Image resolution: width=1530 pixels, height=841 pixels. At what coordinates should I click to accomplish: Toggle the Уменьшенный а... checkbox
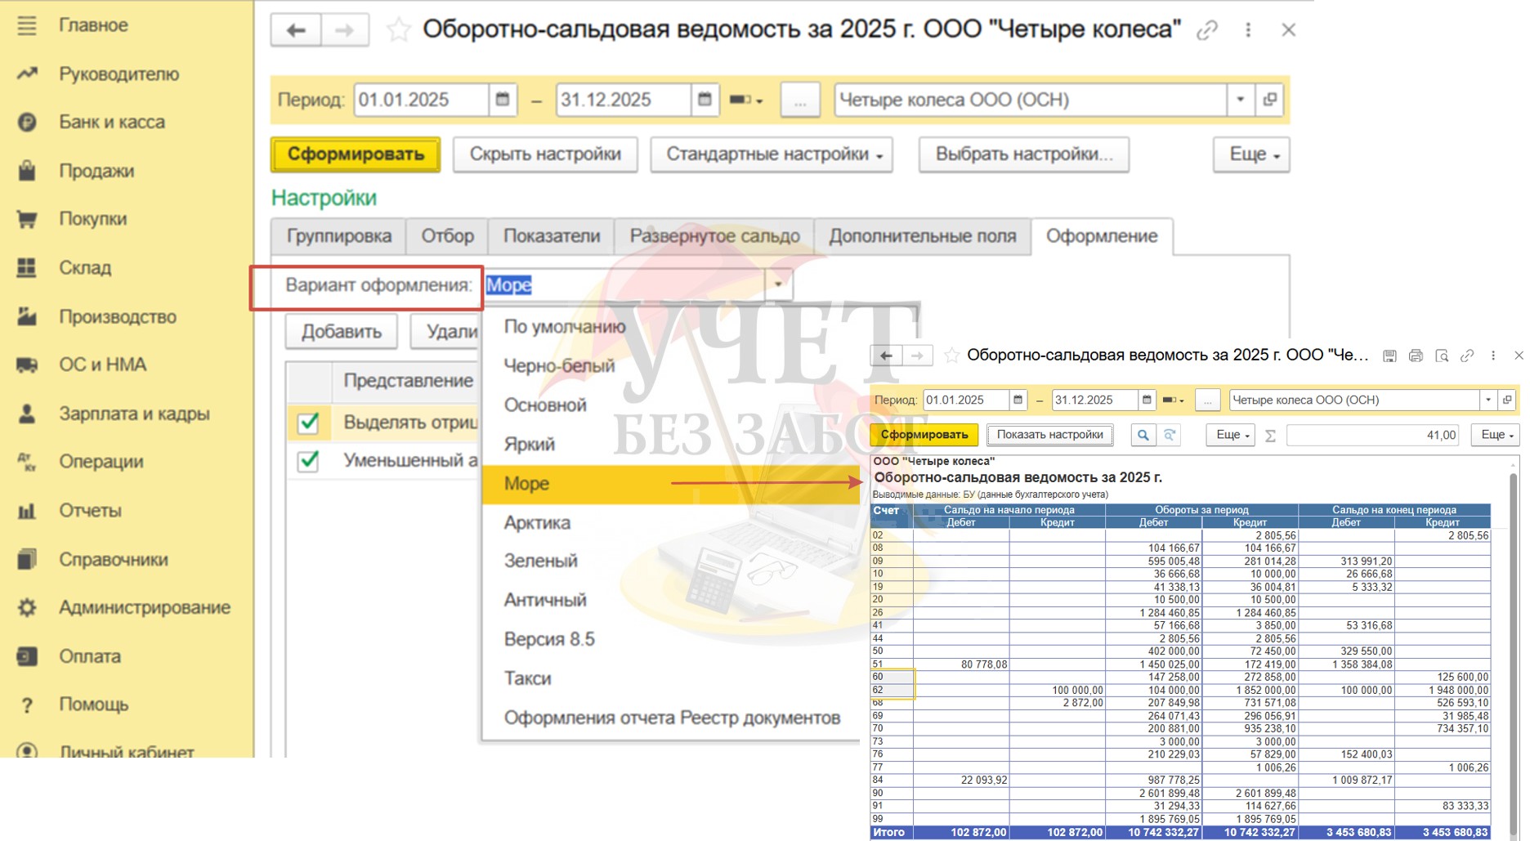pyautogui.click(x=308, y=461)
